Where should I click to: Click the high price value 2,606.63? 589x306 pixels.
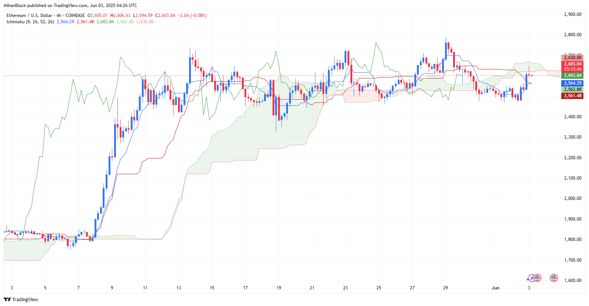point(122,16)
